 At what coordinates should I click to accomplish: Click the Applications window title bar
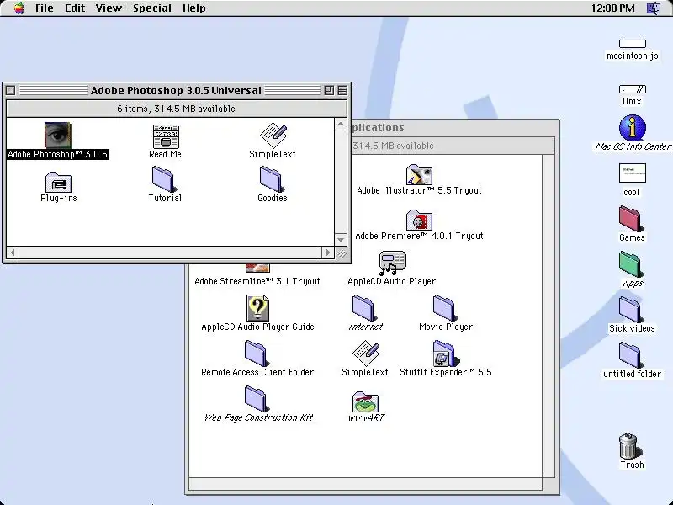click(455, 128)
